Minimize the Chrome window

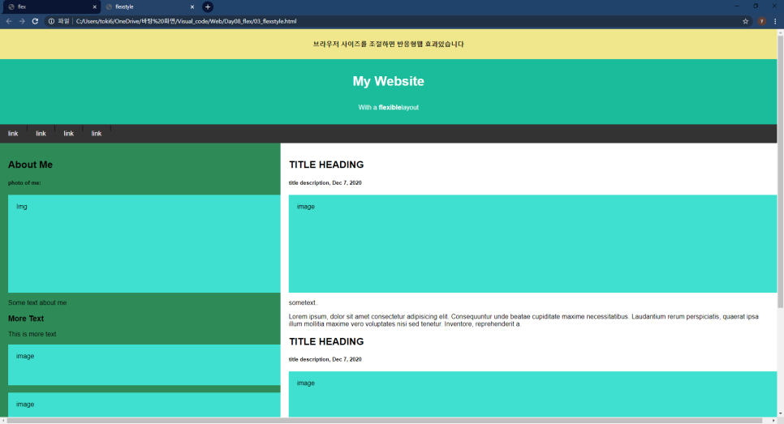pos(736,6)
